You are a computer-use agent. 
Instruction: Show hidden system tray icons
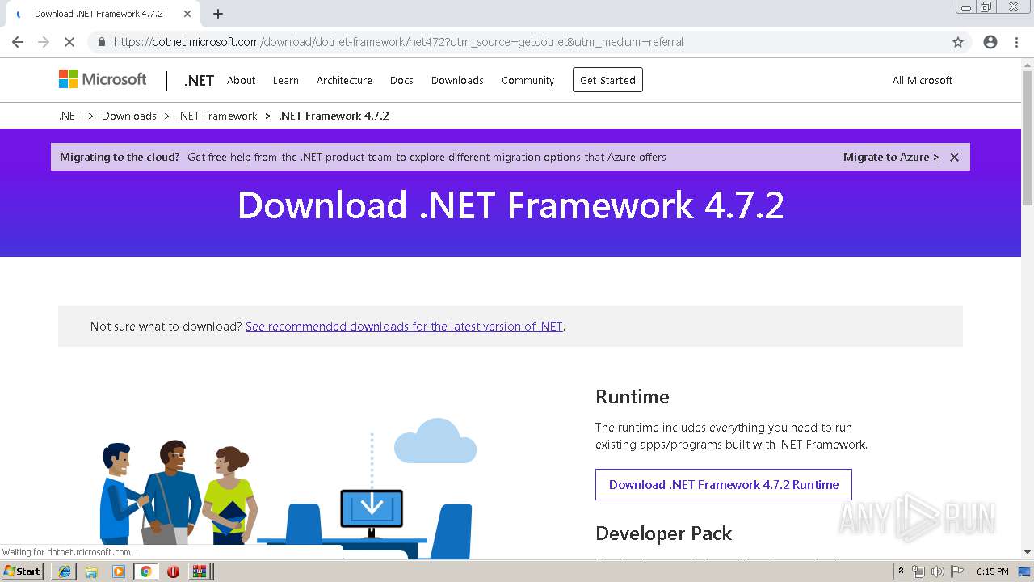pyautogui.click(x=902, y=571)
